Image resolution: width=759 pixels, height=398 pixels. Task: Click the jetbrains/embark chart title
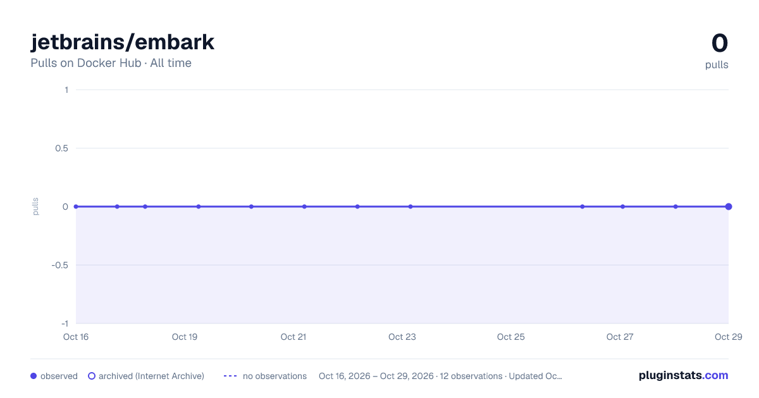123,42
